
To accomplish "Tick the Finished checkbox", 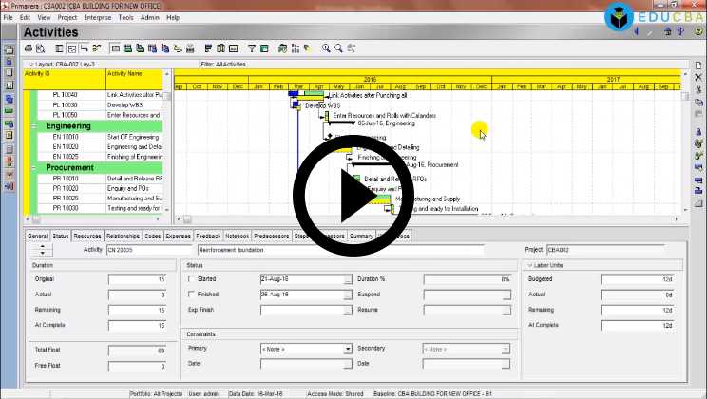I will 192,294.
